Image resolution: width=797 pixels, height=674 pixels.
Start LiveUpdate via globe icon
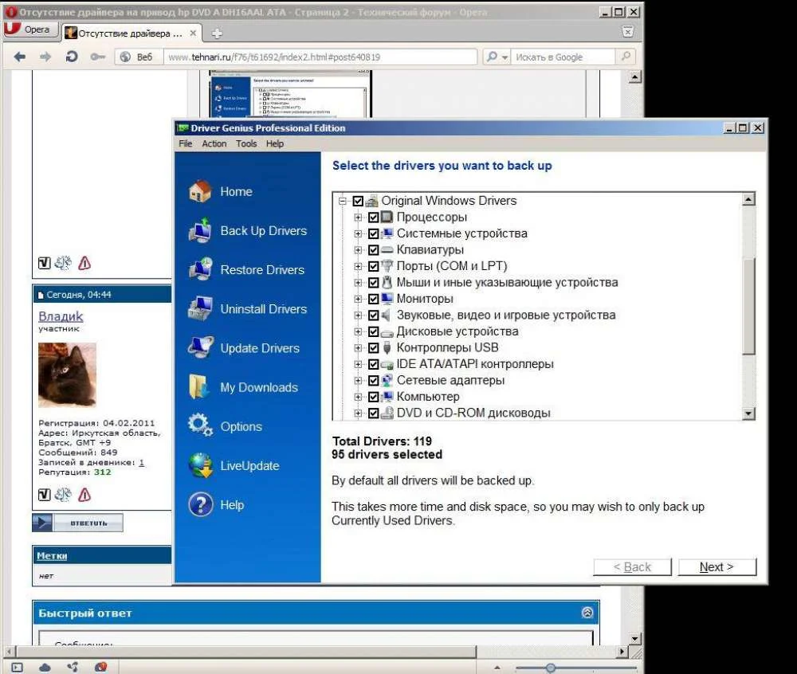point(200,466)
